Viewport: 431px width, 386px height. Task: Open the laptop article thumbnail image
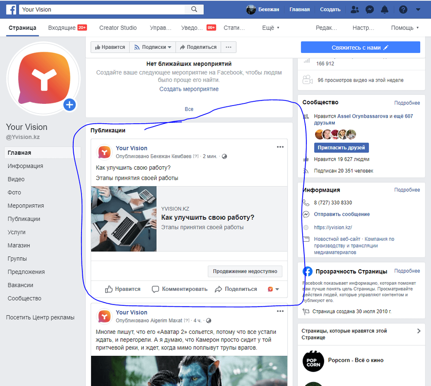click(124, 219)
